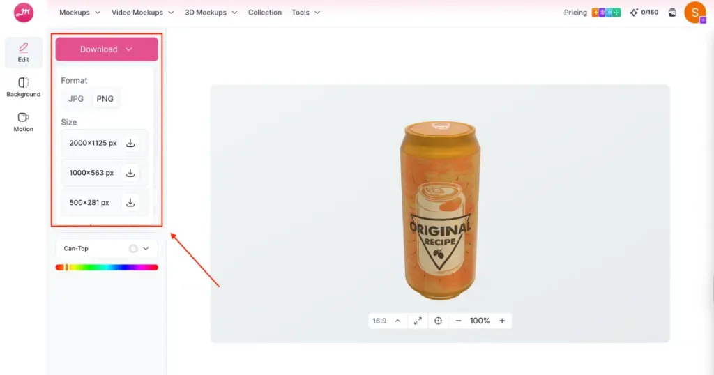Open the 16:9 aspect ratio dropdown
Screen dimensions: 714x375
tap(386, 321)
